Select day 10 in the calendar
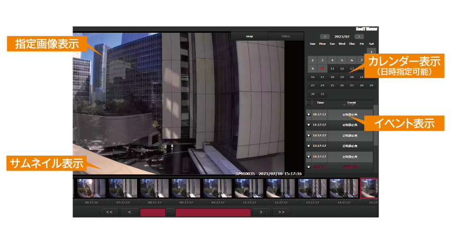The image size is (452, 243). tap(322, 68)
